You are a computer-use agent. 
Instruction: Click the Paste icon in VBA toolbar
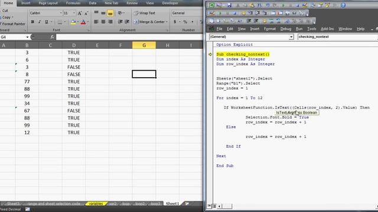click(x=252, y=5)
